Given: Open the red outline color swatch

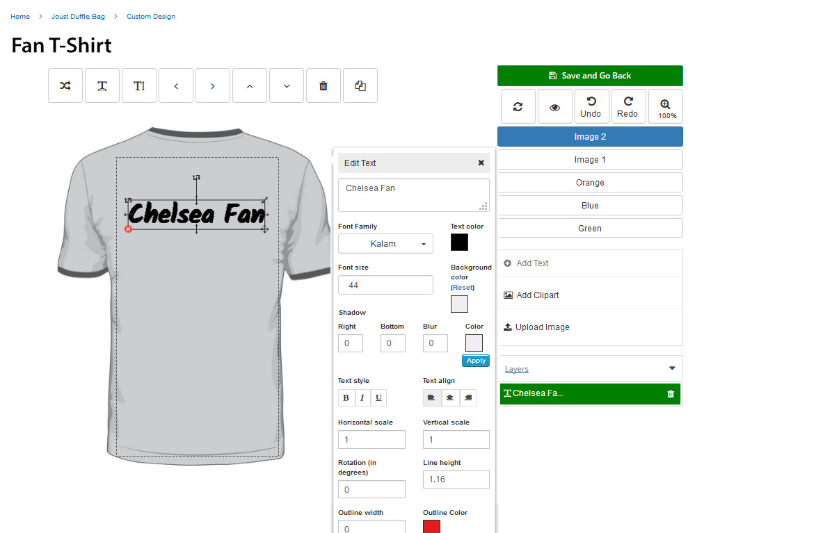Looking at the screenshot, I should coord(431,526).
